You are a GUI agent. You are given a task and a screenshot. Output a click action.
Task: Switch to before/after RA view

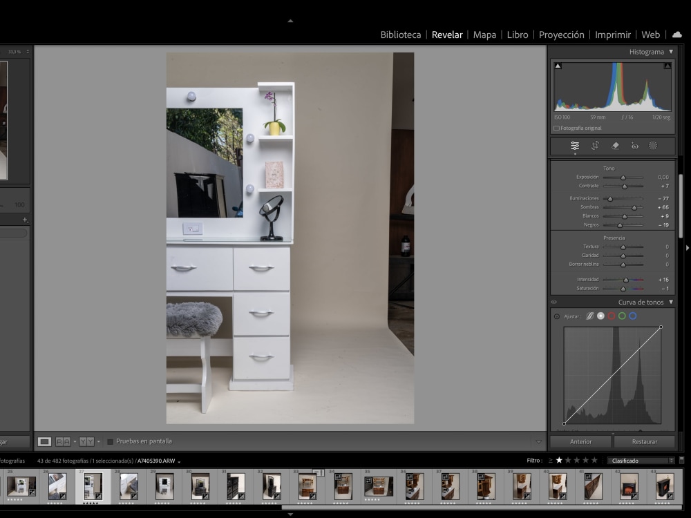63,441
